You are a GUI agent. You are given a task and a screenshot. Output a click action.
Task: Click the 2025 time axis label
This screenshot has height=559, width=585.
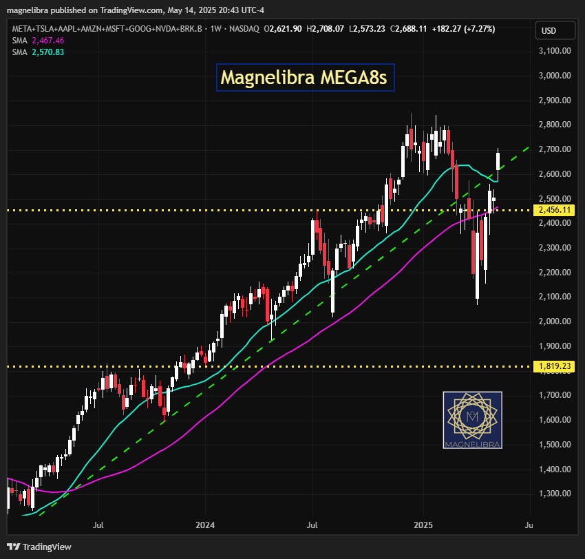[x=423, y=525]
